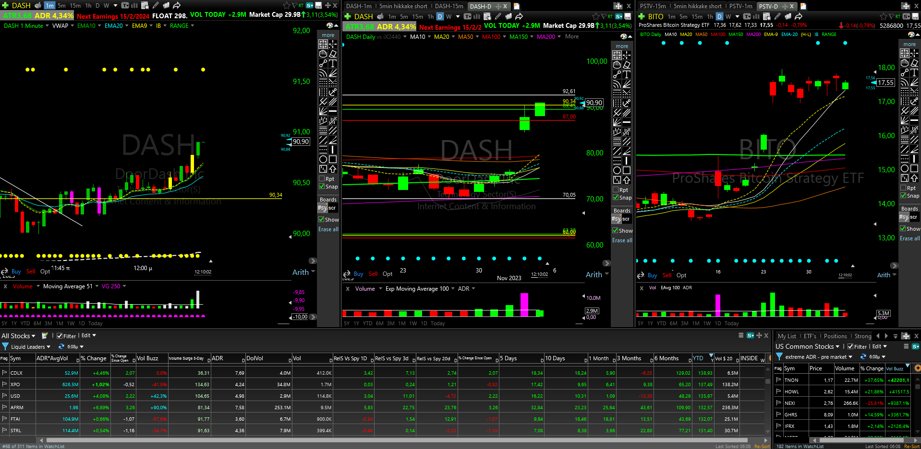Open add-note calendar icon on left DASH chart
The height and width of the screenshot is (449, 921).
point(145,5)
